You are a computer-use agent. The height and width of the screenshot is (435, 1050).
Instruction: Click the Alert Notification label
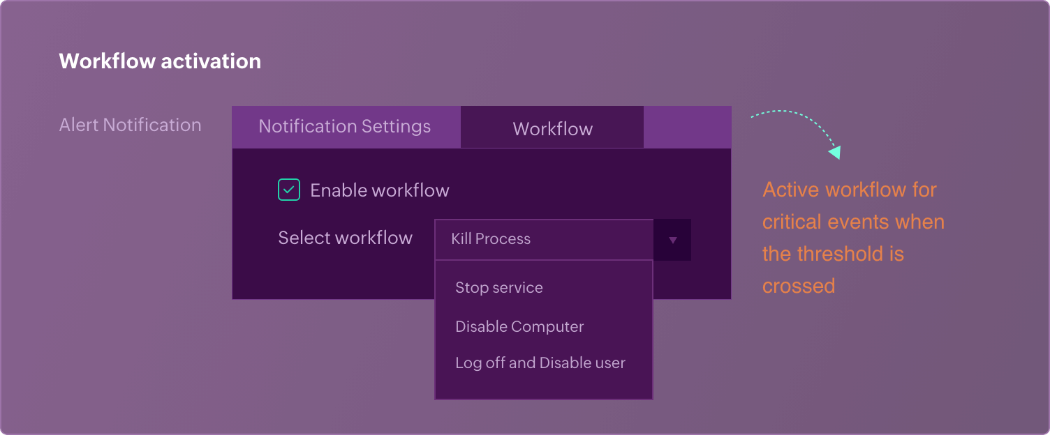[130, 125]
